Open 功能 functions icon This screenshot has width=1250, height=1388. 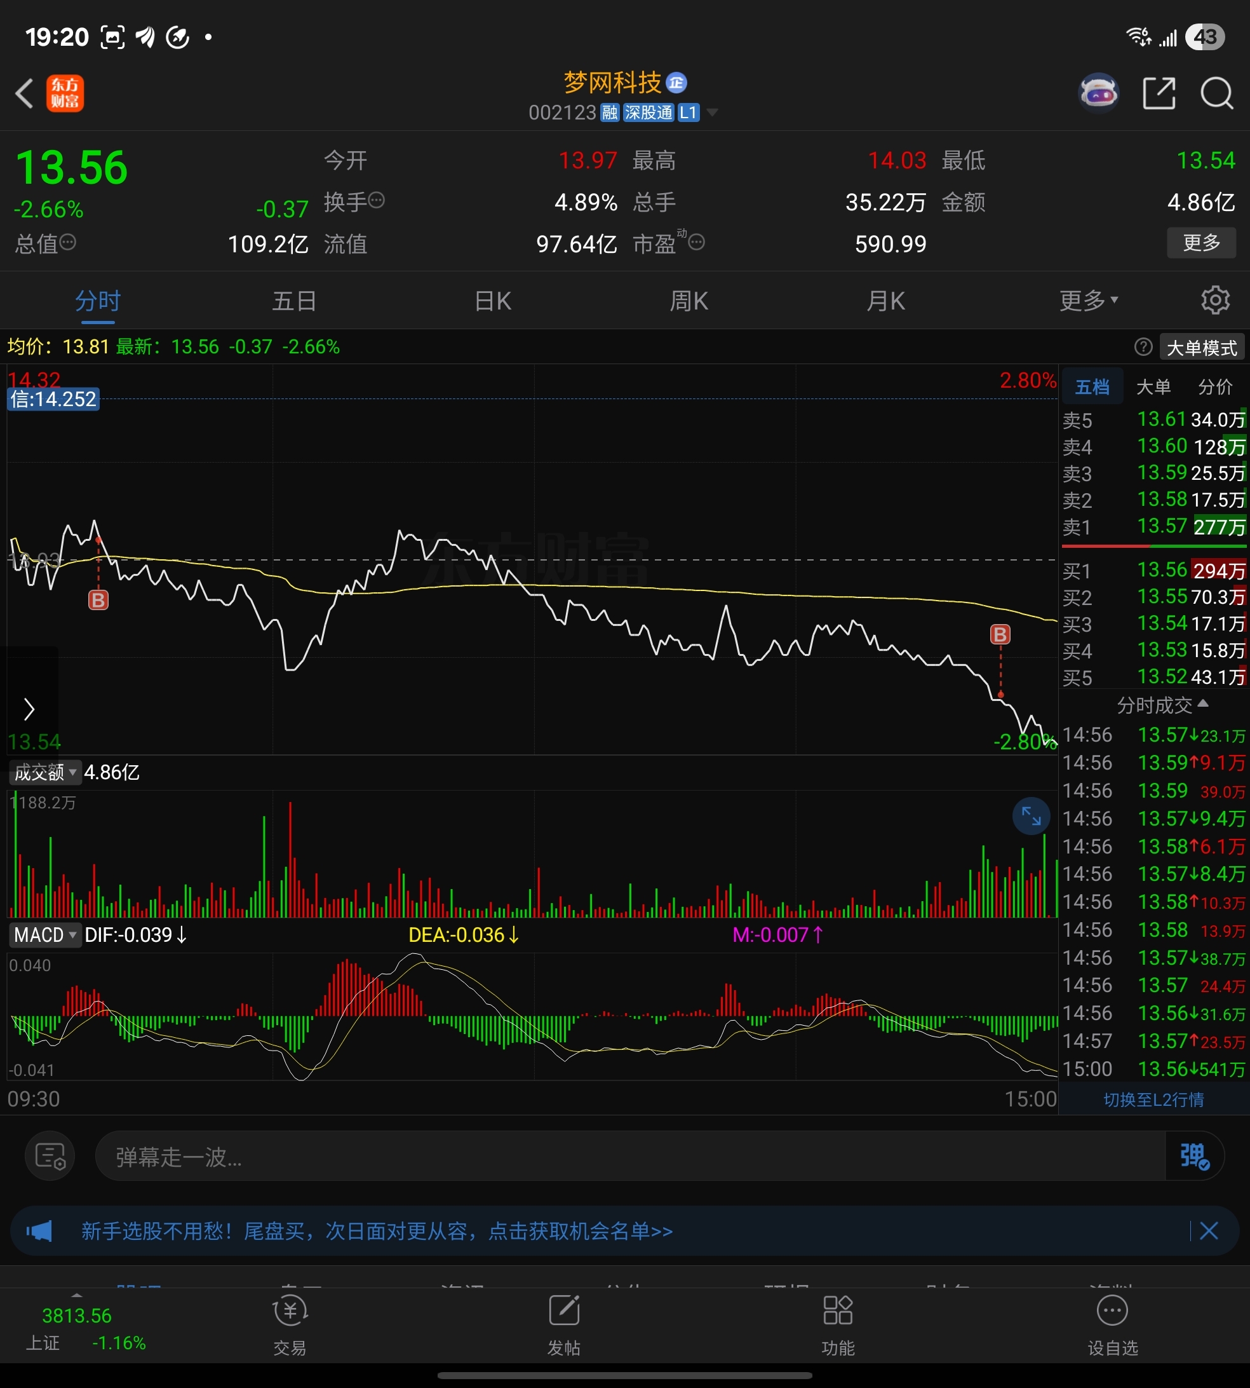click(x=838, y=1326)
